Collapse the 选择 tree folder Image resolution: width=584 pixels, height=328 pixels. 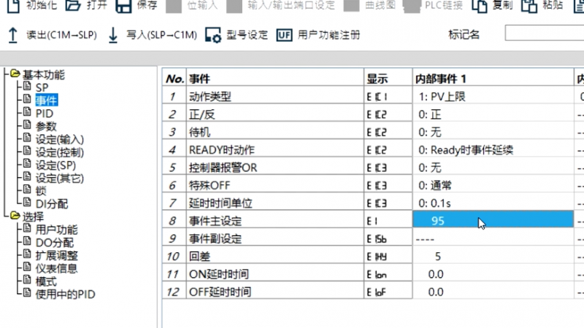click(15, 216)
